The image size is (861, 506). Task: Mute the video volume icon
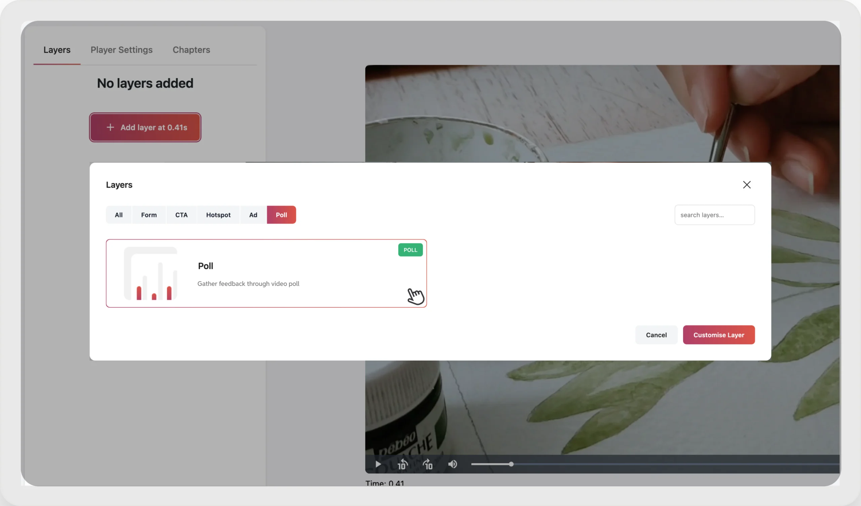(452, 464)
